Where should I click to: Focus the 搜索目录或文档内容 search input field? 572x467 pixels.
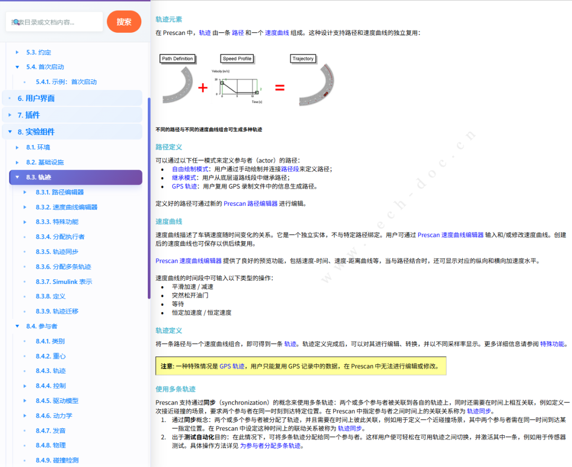[x=55, y=22]
